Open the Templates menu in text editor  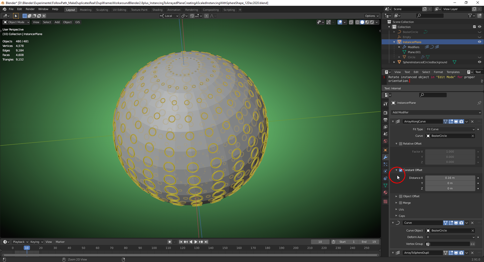click(x=453, y=72)
